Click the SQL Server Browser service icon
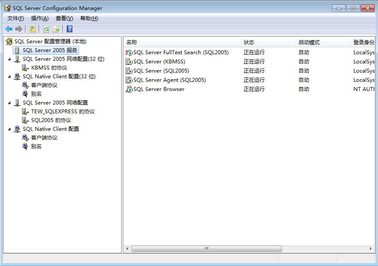 coord(129,89)
